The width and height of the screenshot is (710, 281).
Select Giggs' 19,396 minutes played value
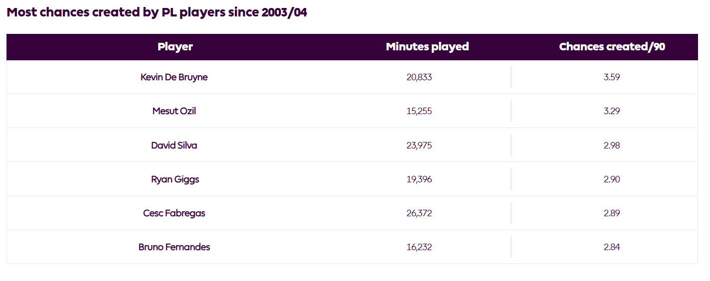pyautogui.click(x=419, y=179)
